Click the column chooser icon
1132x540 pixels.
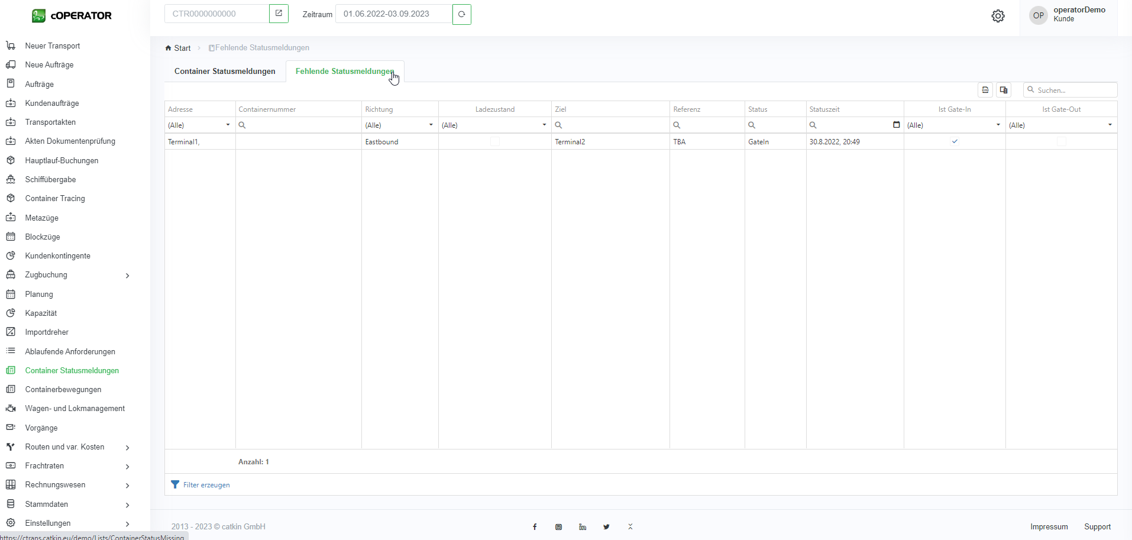pyautogui.click(x=1004, y=90)
